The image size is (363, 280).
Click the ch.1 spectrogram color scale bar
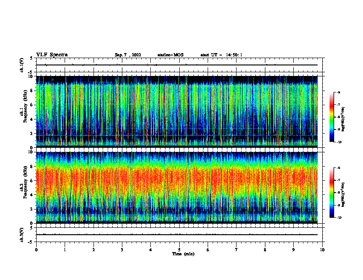[x=332, y=117]
